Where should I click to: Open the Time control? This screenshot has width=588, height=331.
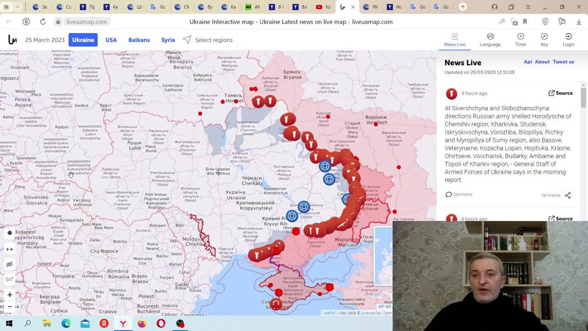pos(520,40)
